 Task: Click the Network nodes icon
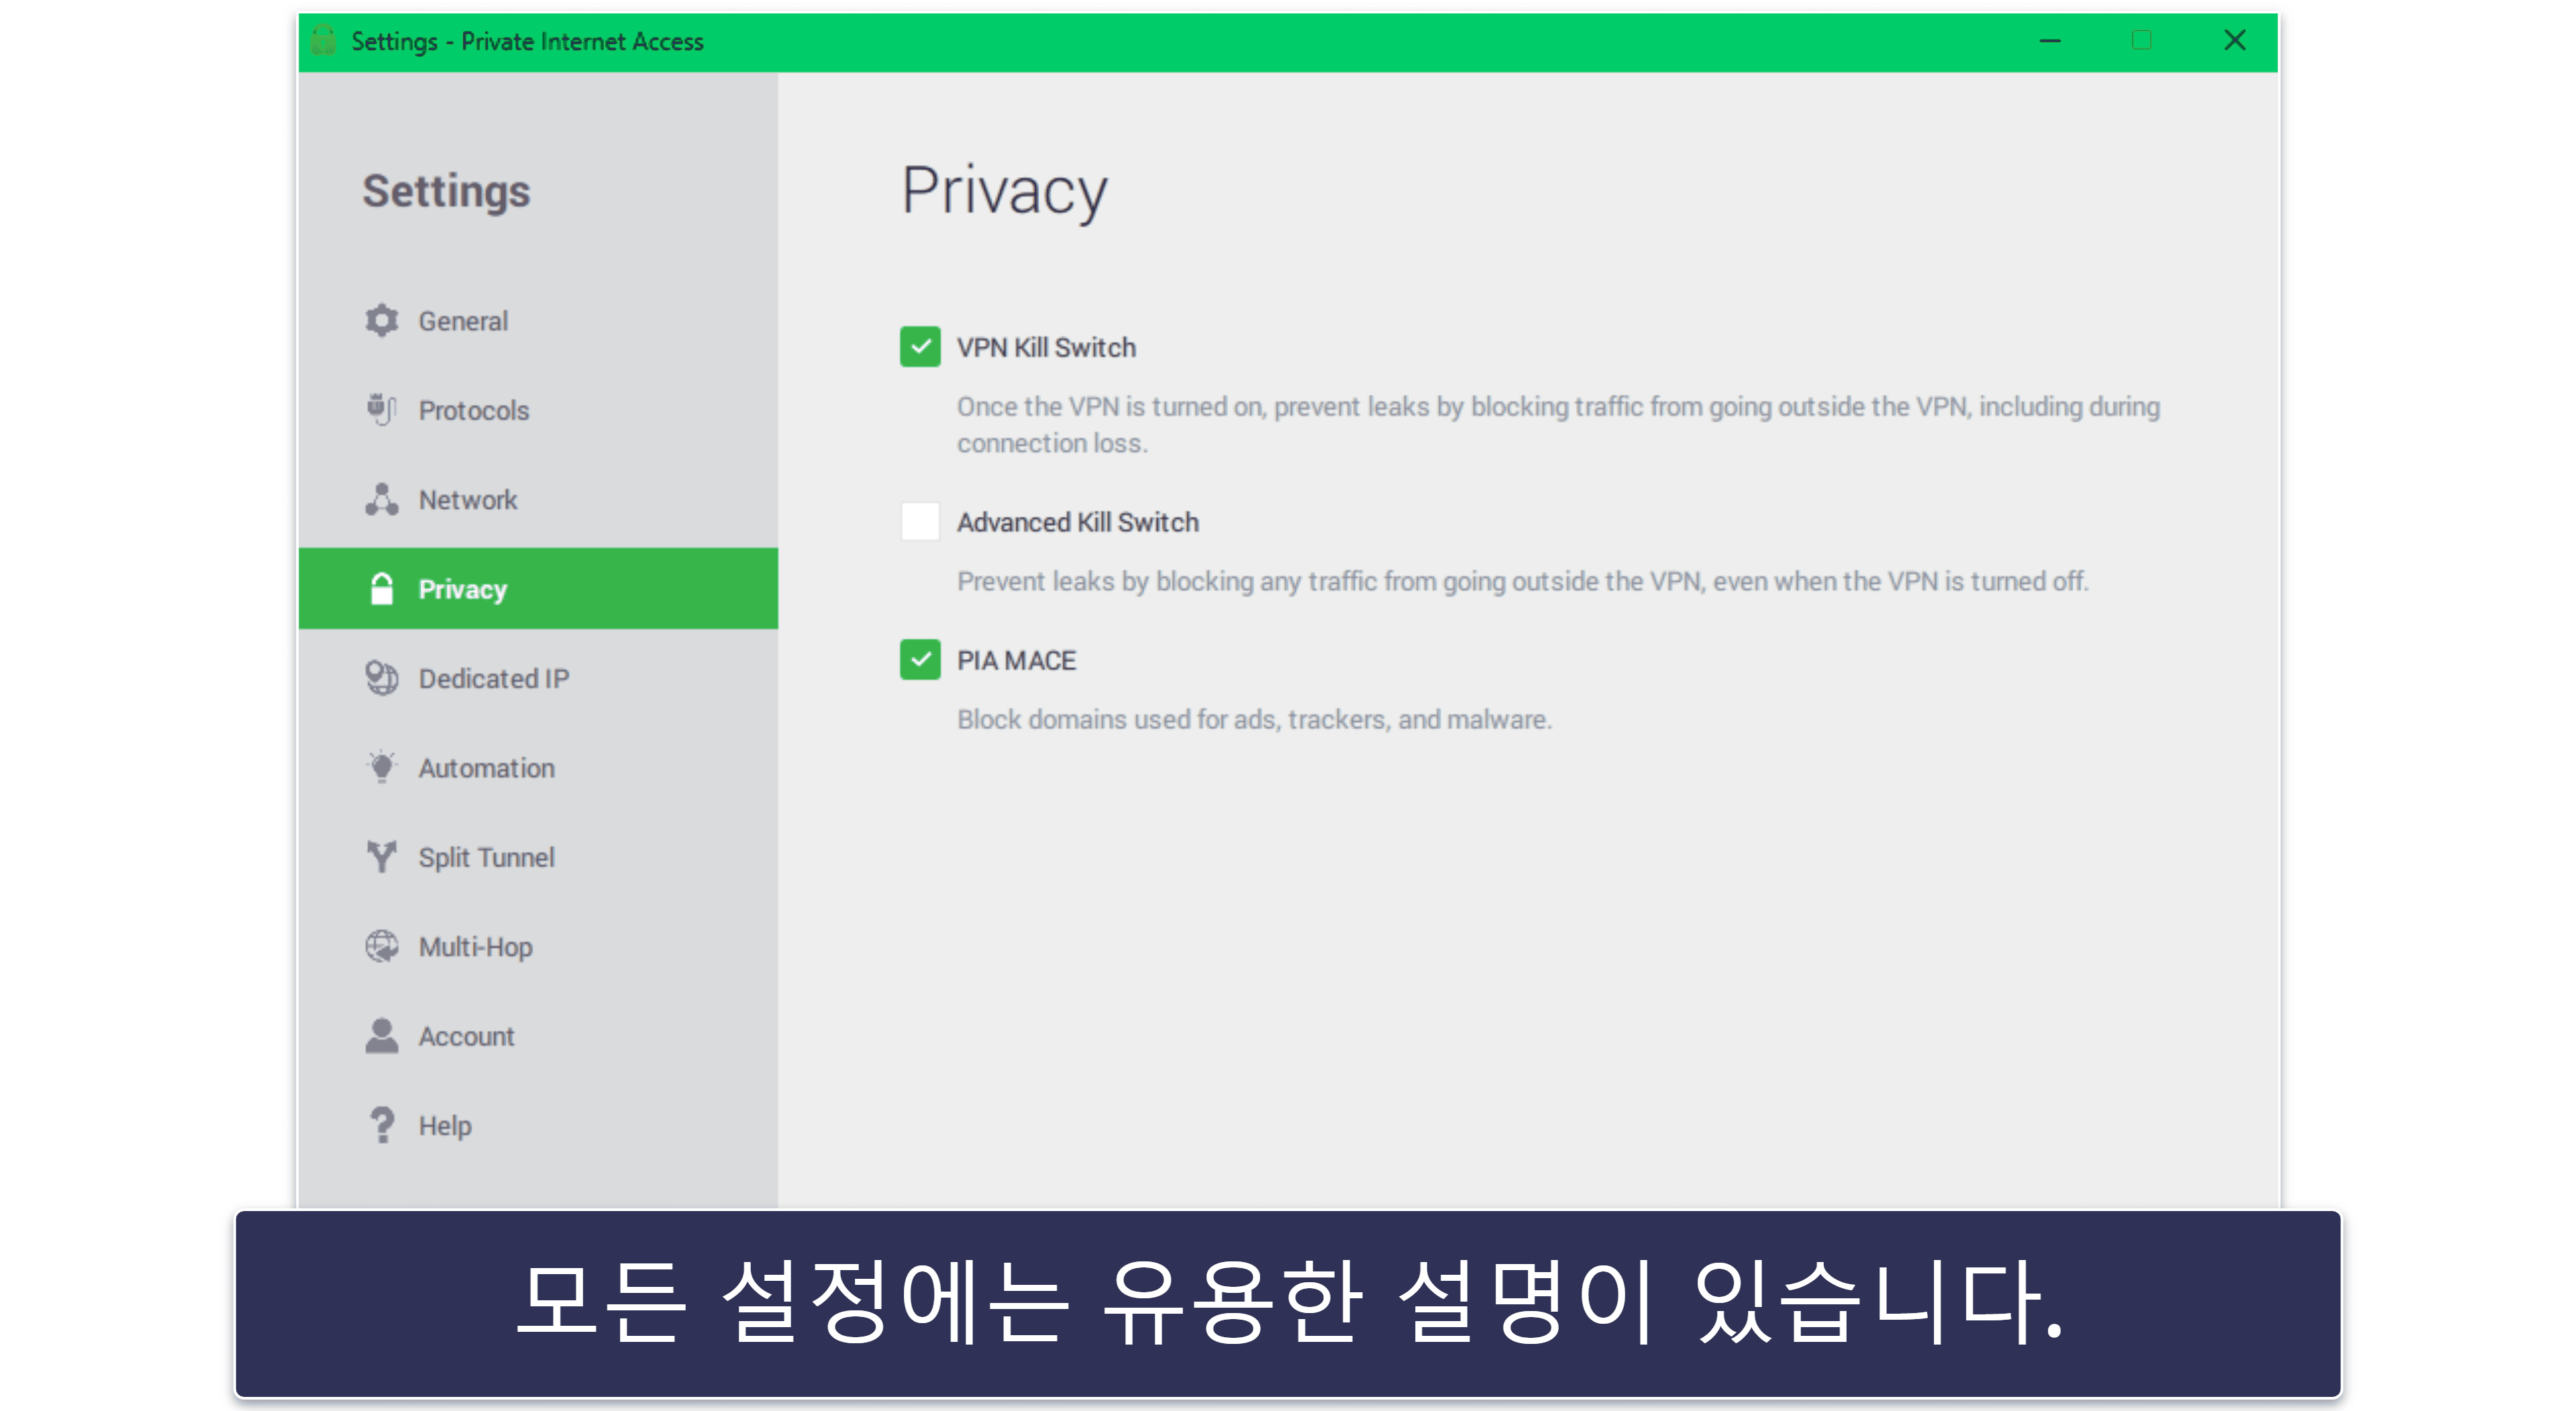381,499
